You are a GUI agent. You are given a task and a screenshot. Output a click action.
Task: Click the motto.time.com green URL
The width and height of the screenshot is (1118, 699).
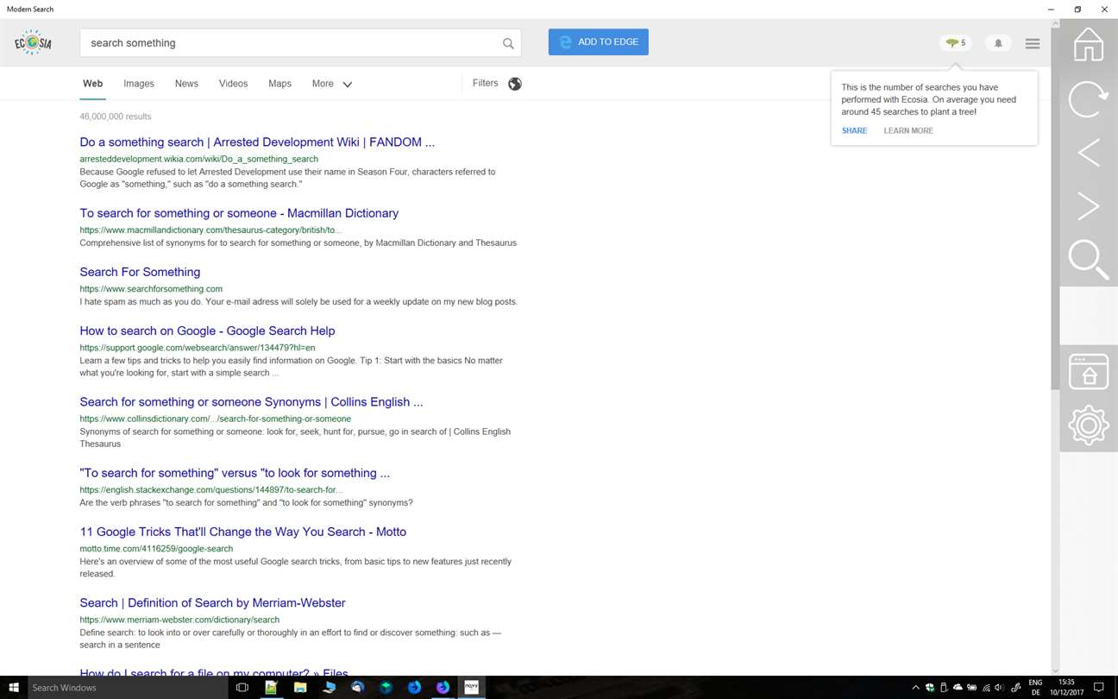(x=156, y=549)
